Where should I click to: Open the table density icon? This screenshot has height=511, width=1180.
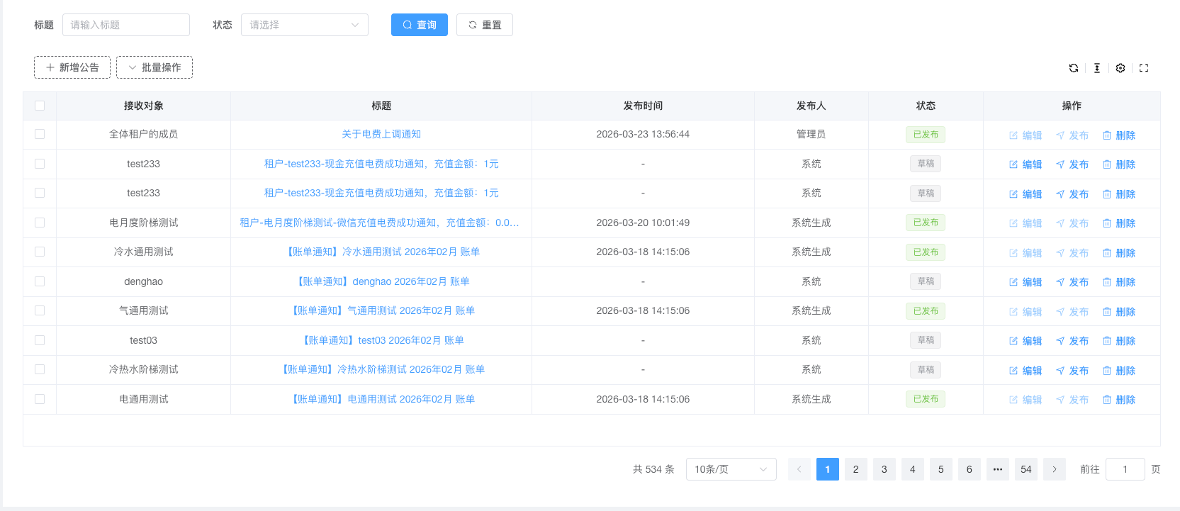[x=1097, y=68]
